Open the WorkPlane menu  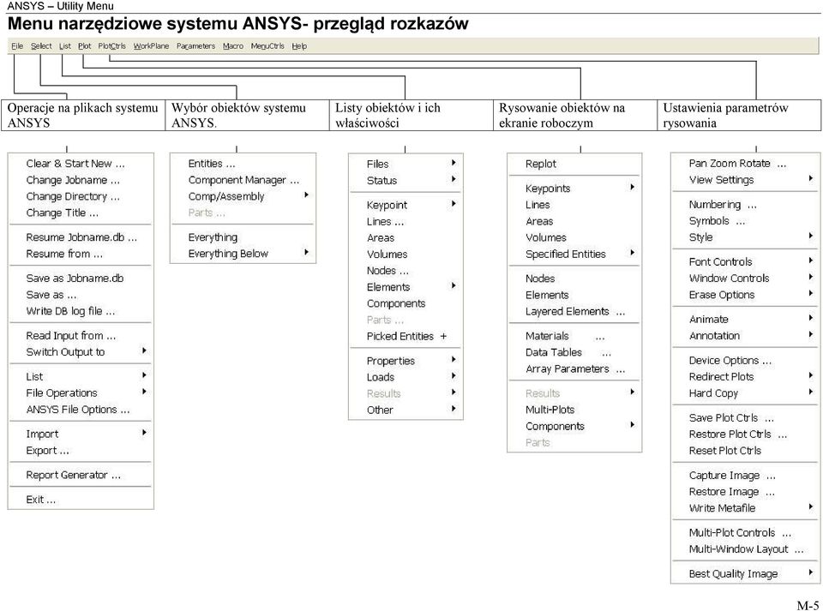click(151, 46)
